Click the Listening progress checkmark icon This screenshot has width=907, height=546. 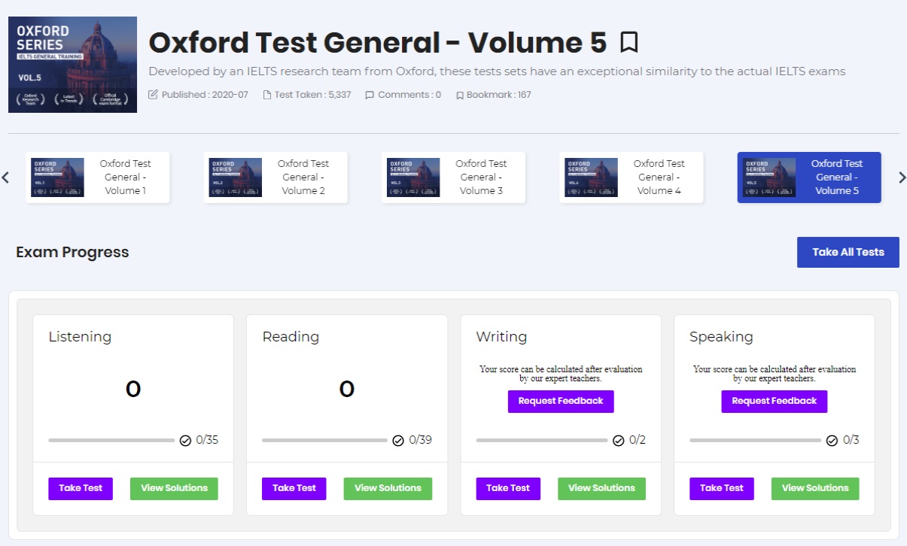click(185, 441)
